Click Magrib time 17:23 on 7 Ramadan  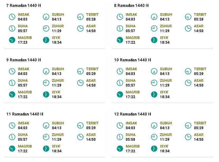point(23,42)
